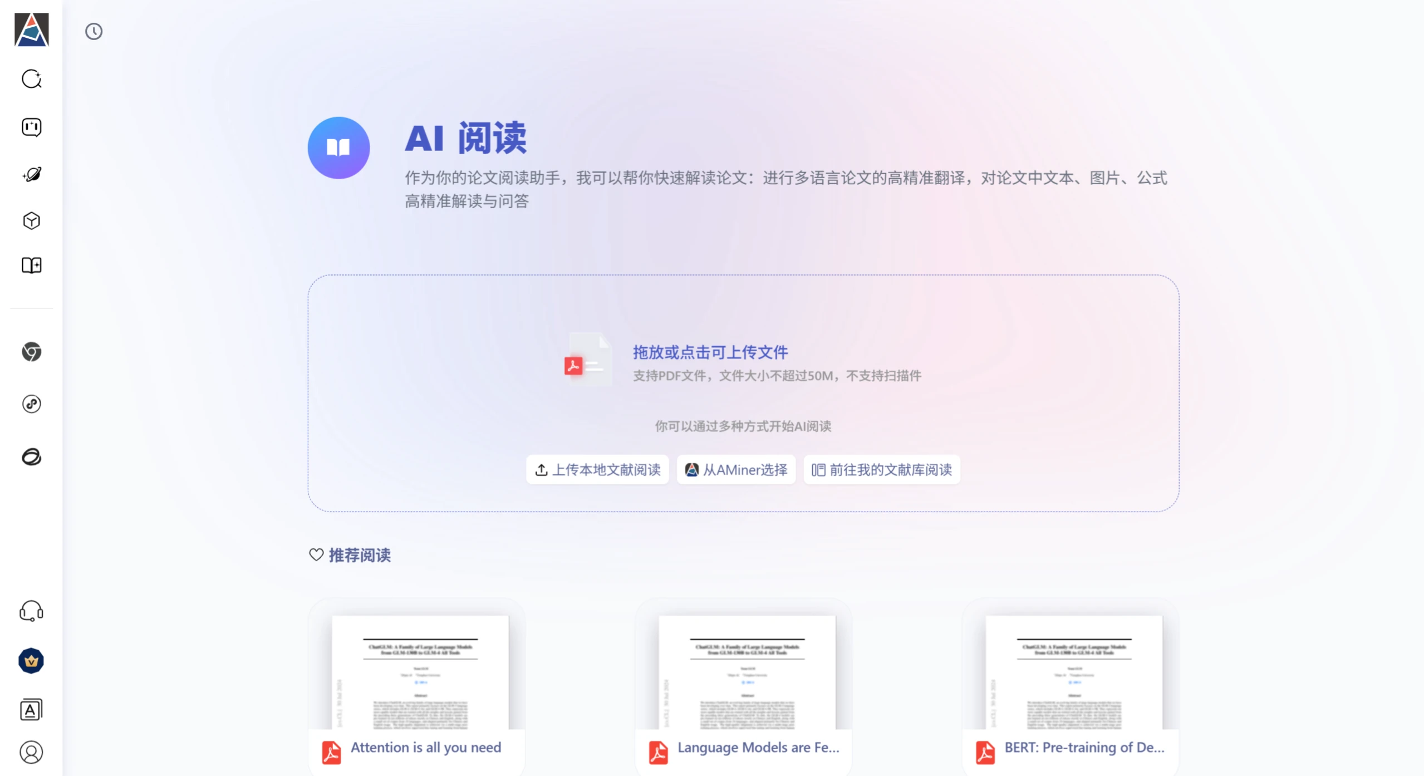Viewport: 1424px width, 776px height.
Task: Open history via clock icon
Action: click(x=94, y=32)
